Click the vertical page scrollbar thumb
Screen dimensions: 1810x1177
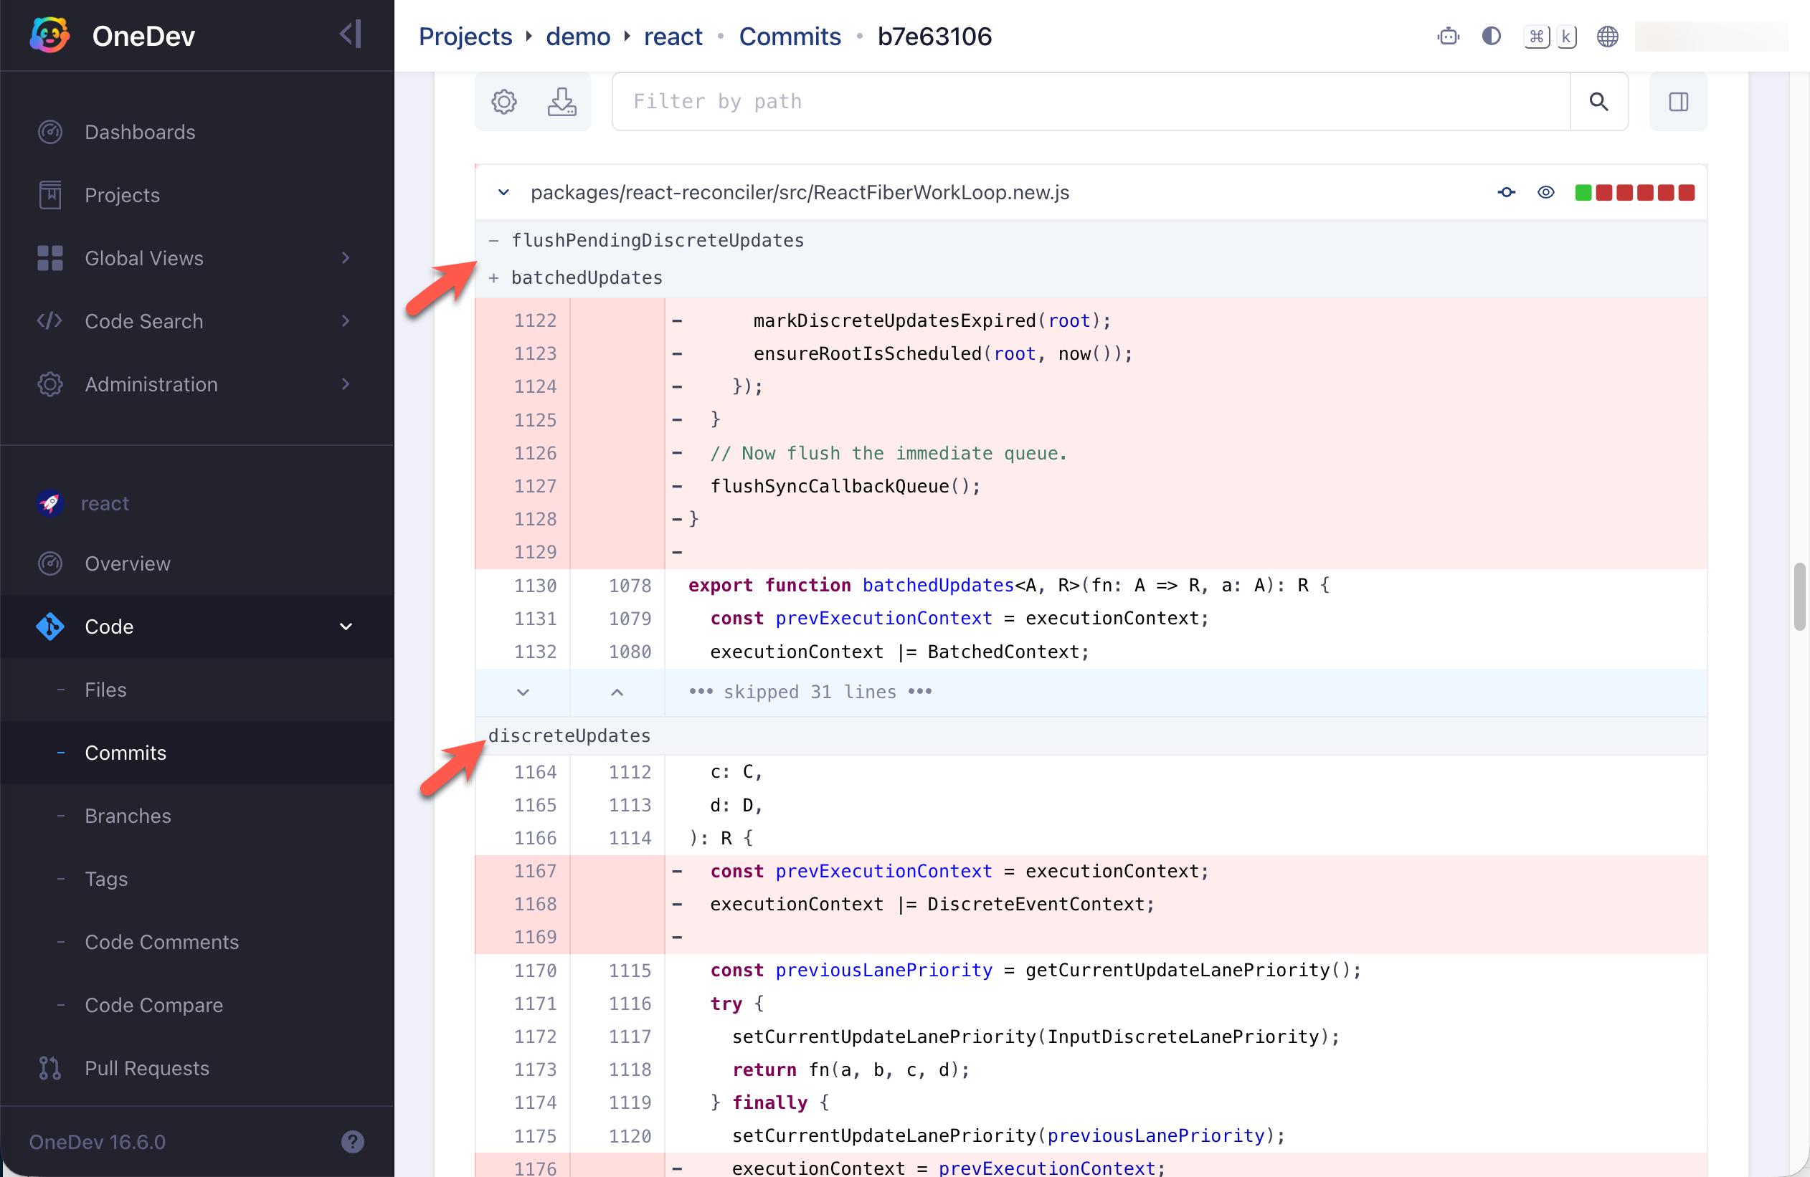click(1799, 597)
